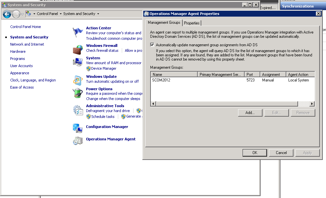Switch to the Properties tab

click(x=192, y=23)
